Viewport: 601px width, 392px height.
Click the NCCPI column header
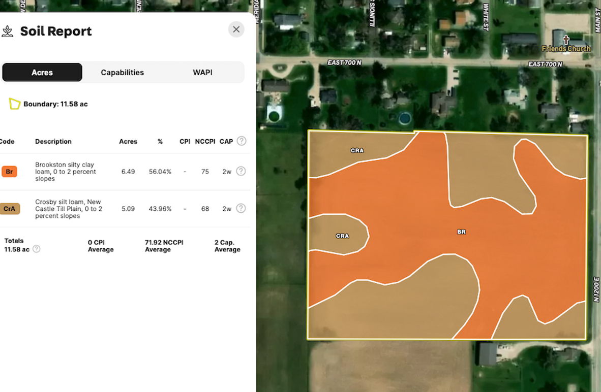tap(205, 142)
